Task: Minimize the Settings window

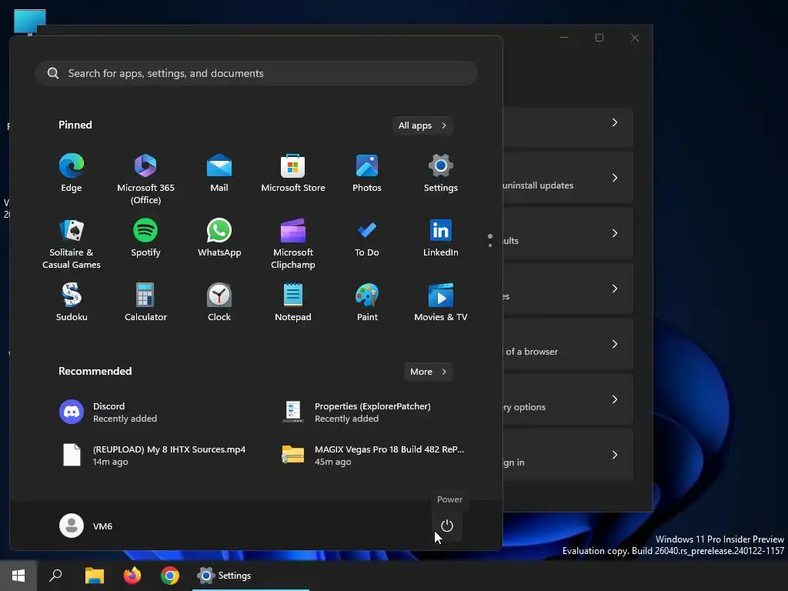Action: point(564,38)
